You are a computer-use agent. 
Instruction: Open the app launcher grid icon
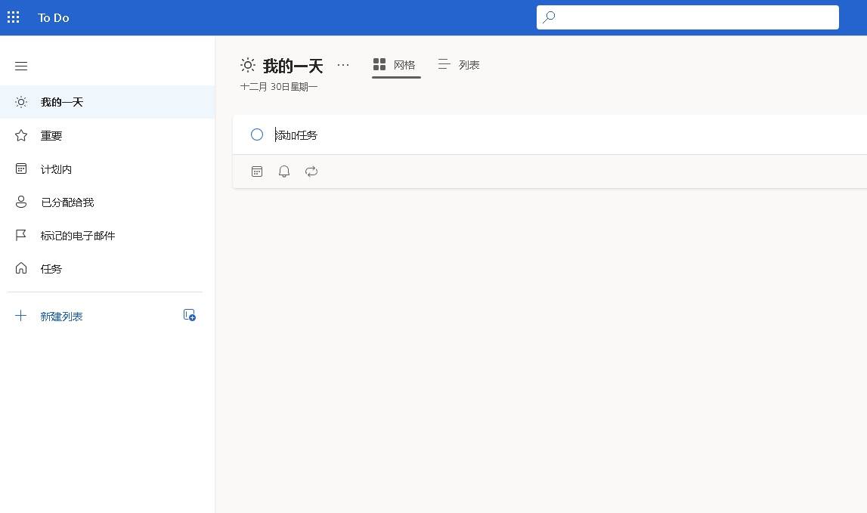14,17
